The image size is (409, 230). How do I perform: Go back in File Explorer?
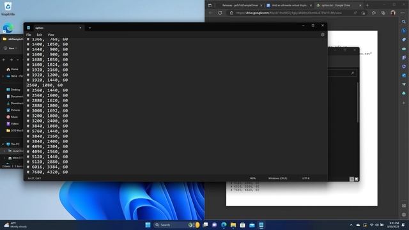point(4,60)
